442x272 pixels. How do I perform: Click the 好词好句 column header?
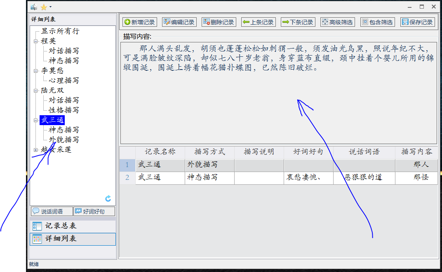pyautogui.click(x=308, y=152)
